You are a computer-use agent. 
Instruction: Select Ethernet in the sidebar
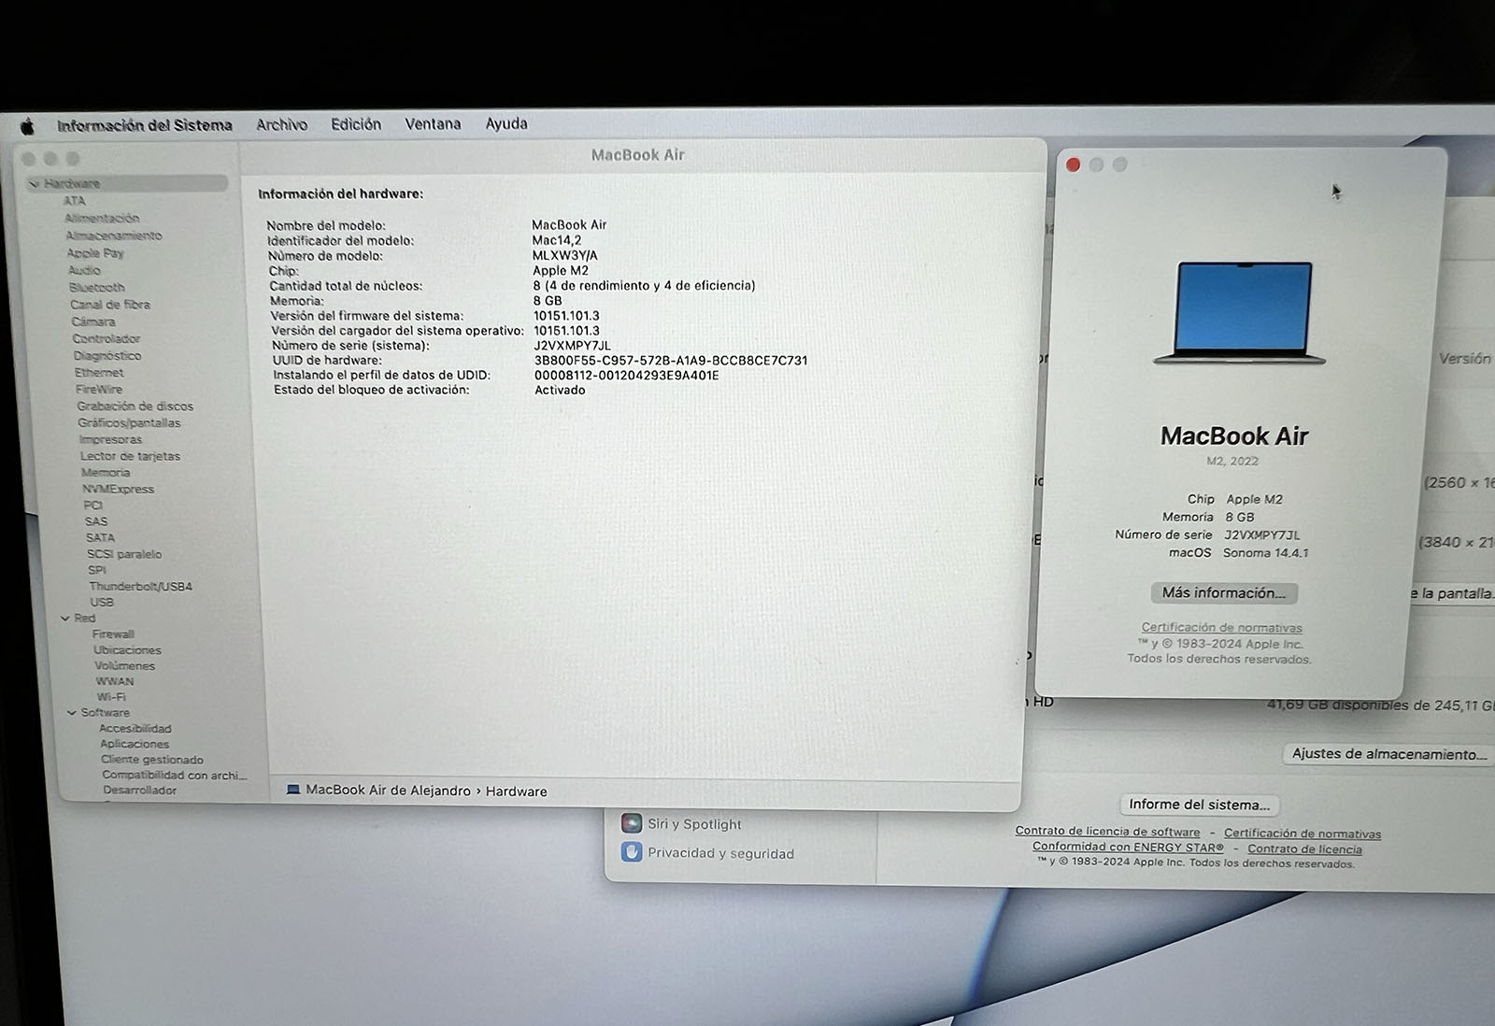(x=99, y=373)
